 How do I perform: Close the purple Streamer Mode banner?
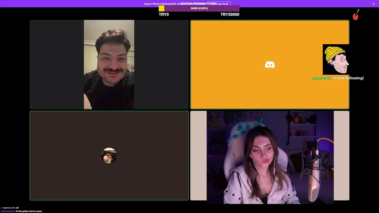(374, 4)
